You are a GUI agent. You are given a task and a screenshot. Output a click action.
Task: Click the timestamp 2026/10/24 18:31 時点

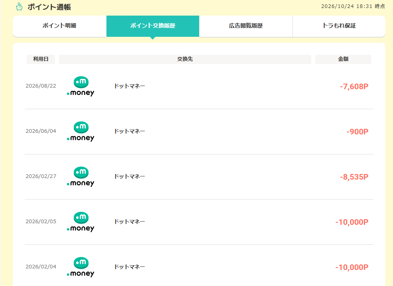point(353,6)
